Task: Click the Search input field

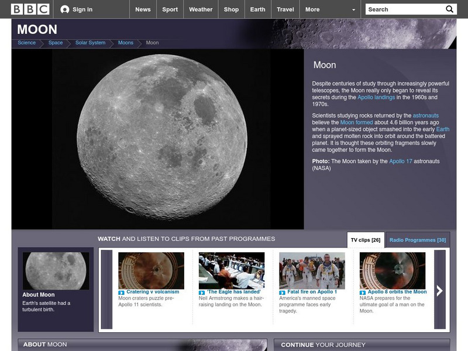Action: 404,9
